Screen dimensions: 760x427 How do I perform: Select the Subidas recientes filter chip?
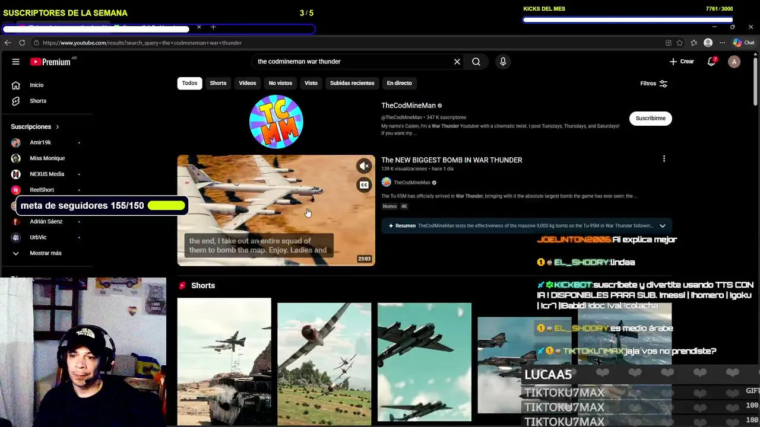tap(352, 83)
